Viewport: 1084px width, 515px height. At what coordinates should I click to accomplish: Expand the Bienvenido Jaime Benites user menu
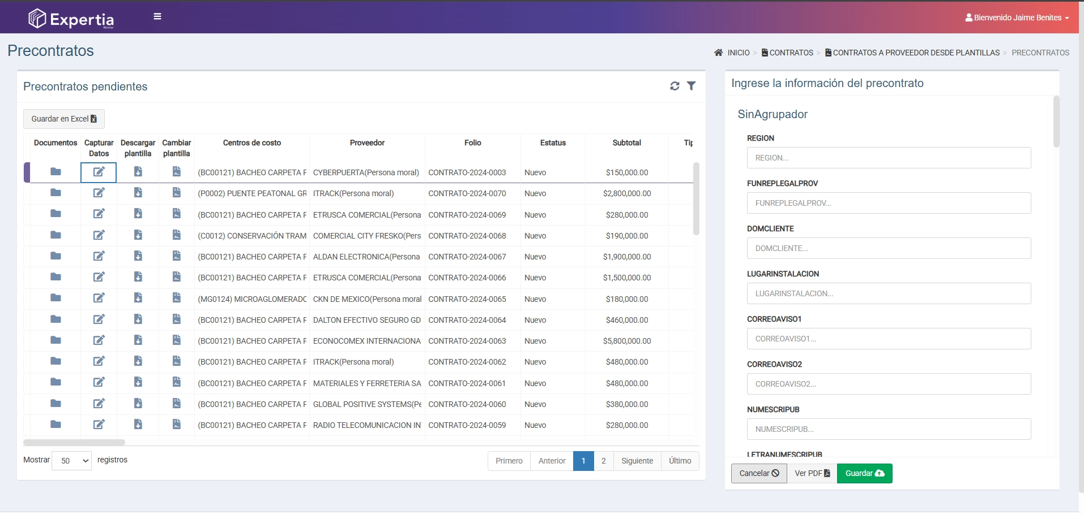(x=1017, y=18)
